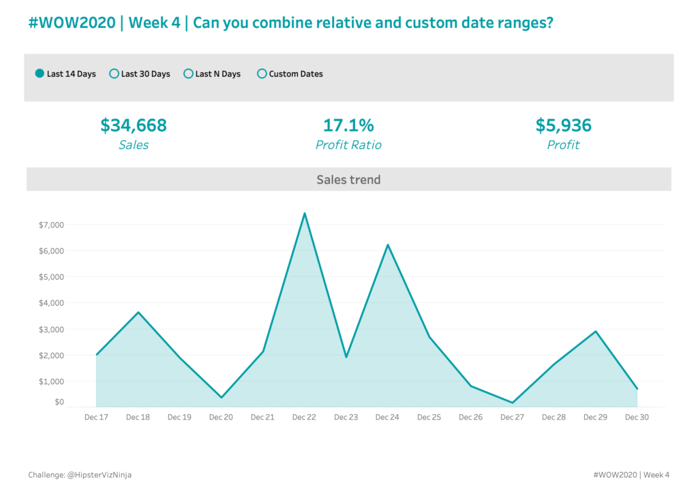The width and height of the screenshot is (698, 487).
Task: Click the $5,936 Profit figure
Action: click(x=563, y=125)
